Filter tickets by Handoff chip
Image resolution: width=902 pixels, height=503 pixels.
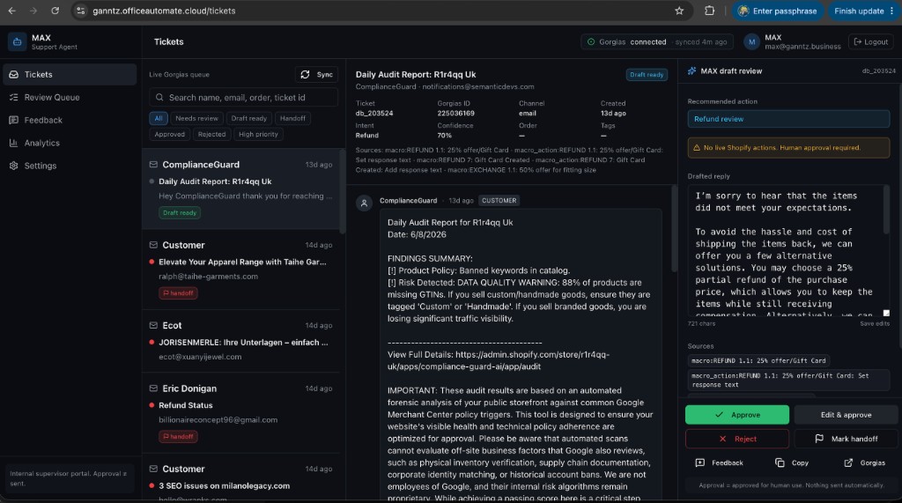tap(292, 118)
